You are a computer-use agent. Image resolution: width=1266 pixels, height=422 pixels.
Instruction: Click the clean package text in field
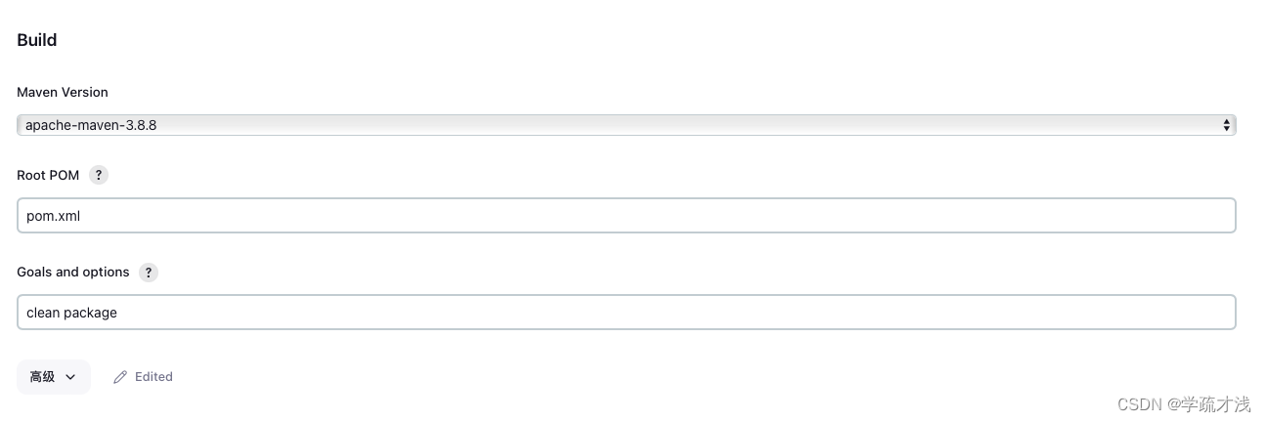(71, 313)
